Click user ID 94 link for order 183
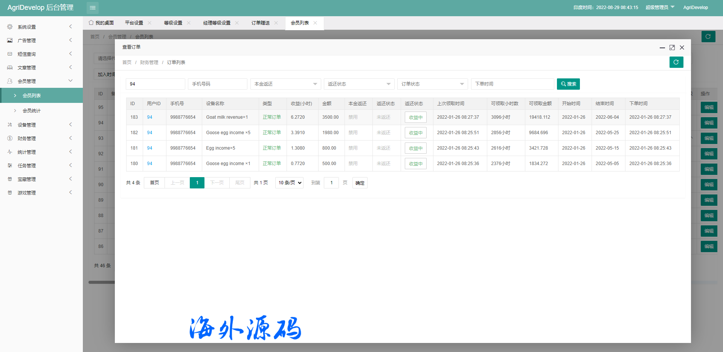 click(149, 117)
